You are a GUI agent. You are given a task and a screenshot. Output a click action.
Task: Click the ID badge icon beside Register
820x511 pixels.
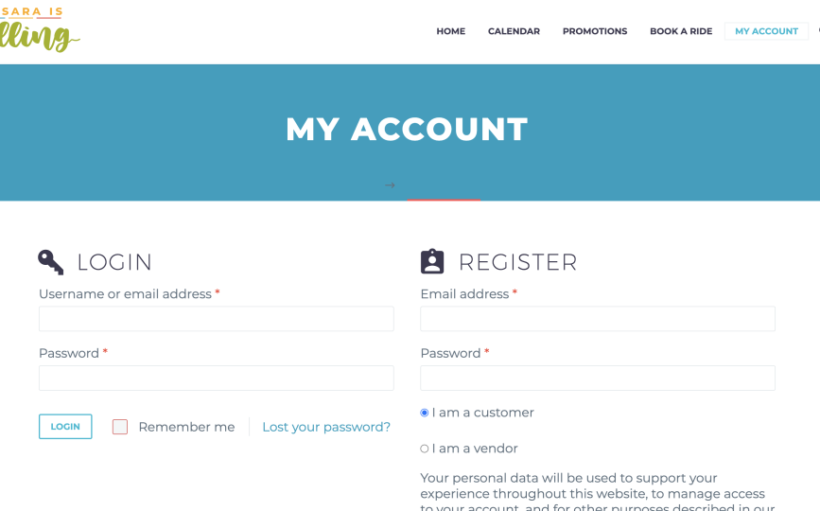coord(432,262)
